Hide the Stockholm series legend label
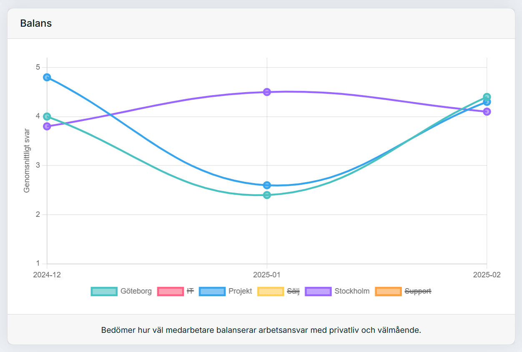 pos(352,291)
